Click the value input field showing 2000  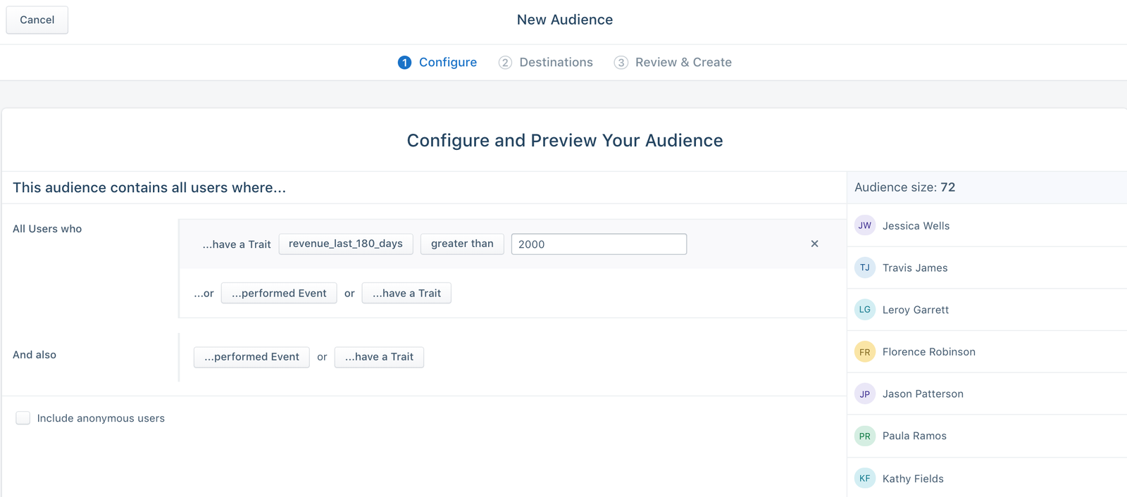[599, 244]
